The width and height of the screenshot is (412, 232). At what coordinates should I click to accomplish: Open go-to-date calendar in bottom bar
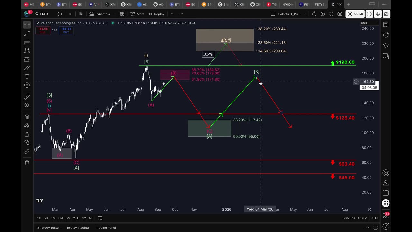tap(100, 218)
